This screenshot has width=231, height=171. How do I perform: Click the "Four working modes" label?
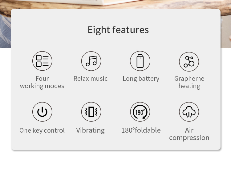point(42,82)
